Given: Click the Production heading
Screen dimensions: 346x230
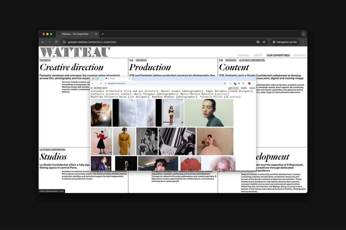Looking at the screenshot, I should pyautogui.click(x=150, y=67).
